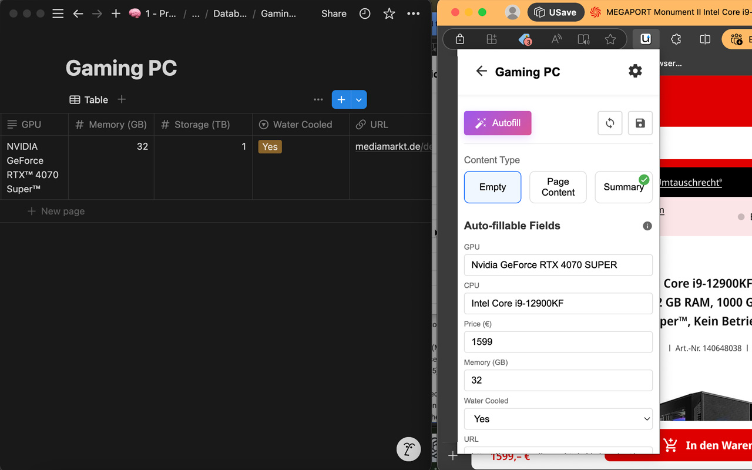Open shopping price tag icon with badge
The width and height of the screenshot is (752, 470).
[x=525, y=39]
